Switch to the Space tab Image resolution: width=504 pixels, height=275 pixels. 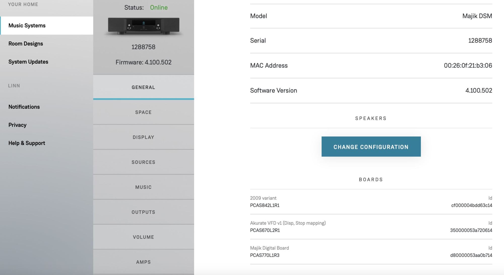tap(143, 112)
